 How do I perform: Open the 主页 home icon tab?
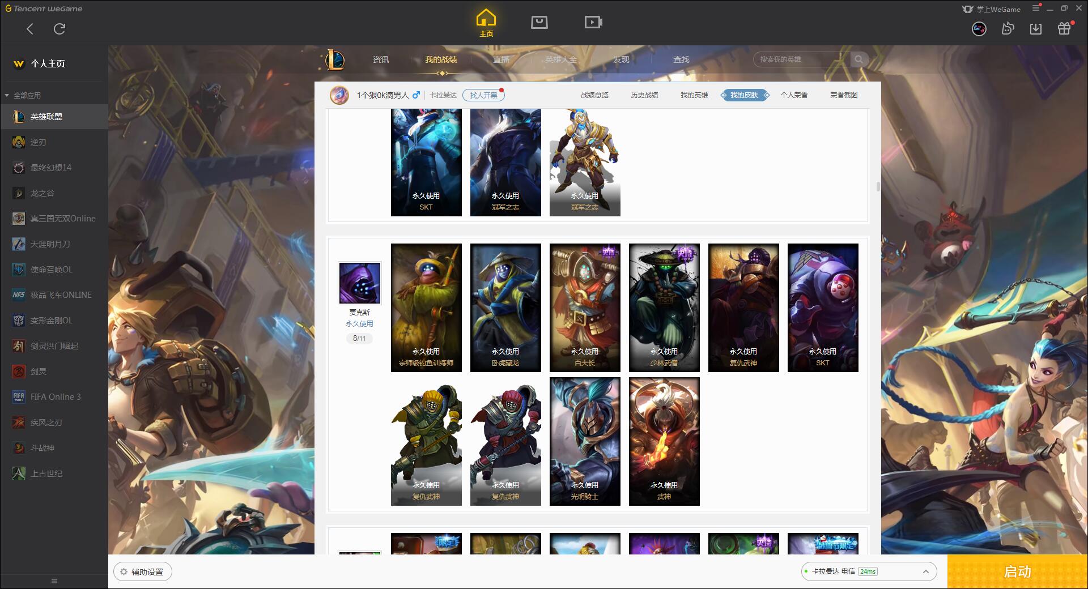(486, 23)
